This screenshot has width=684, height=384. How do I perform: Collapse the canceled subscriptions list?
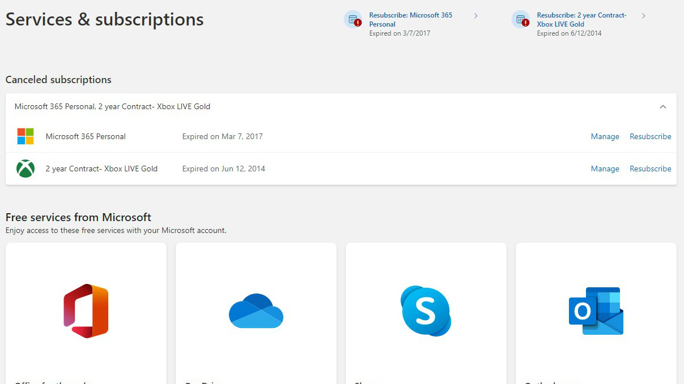(662, 107)
